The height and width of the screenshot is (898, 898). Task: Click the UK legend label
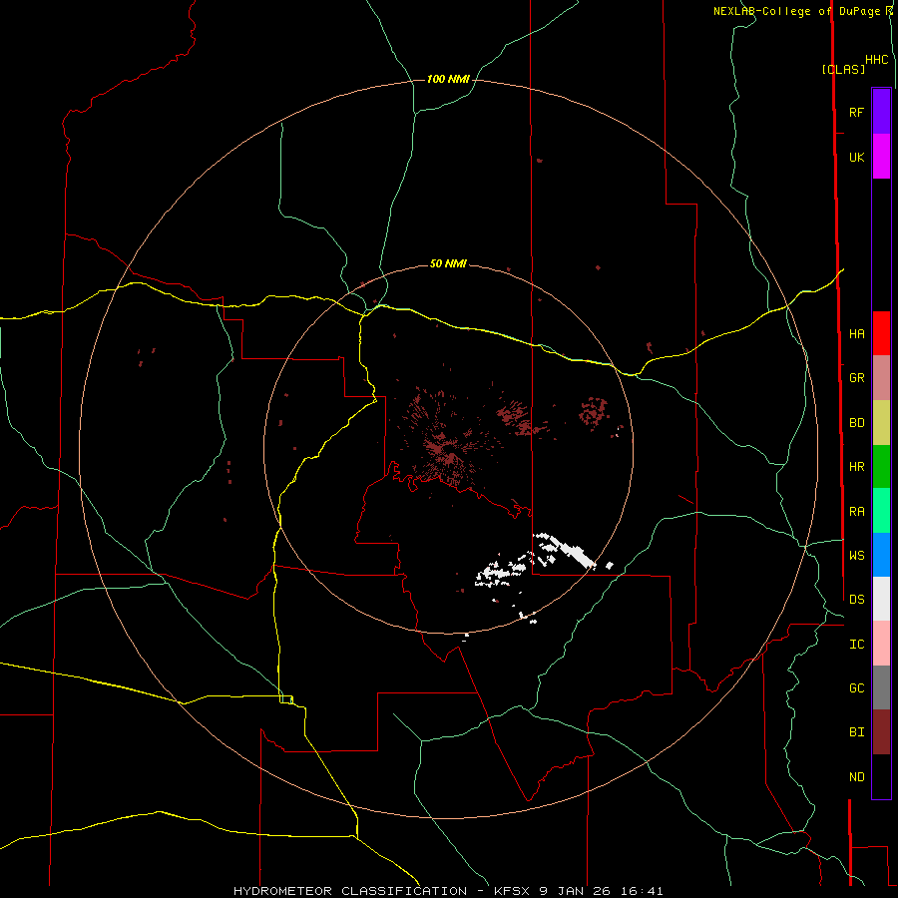(x=856, y=158)
